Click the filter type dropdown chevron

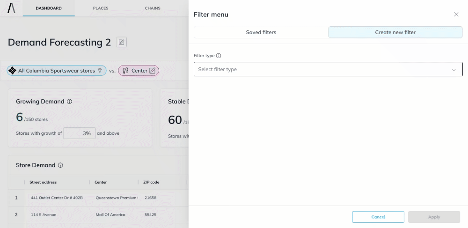click(453, 70)
